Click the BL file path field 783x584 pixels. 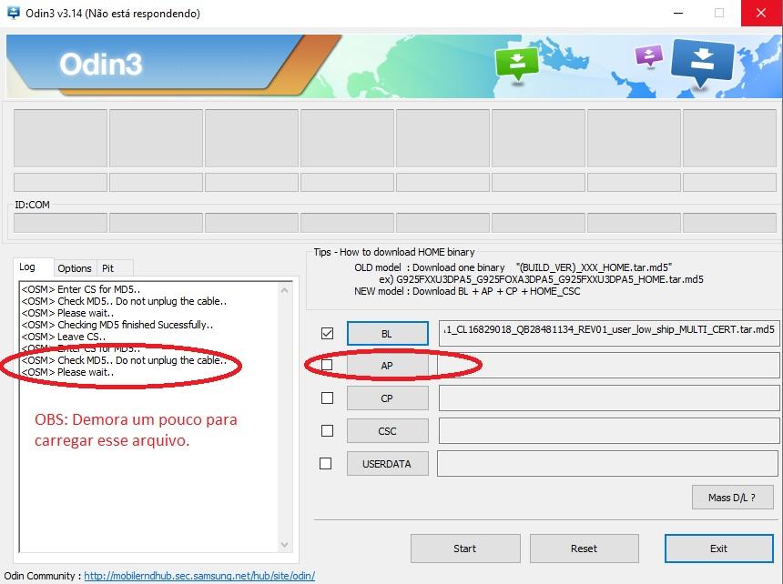(609, 333)
